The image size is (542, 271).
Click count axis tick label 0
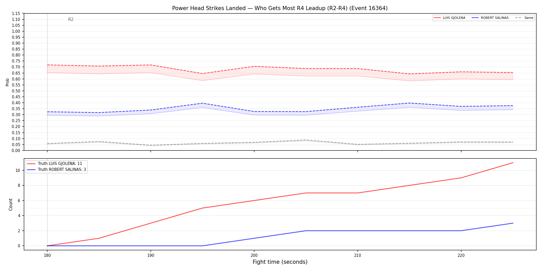click(19, 246)
